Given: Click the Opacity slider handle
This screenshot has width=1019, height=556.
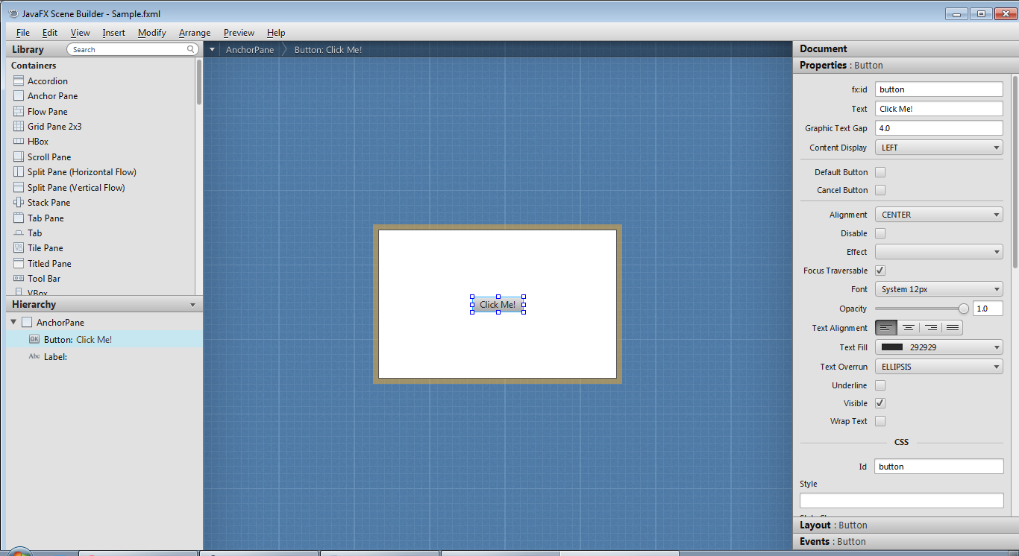Looking at the screenshot, I should 964,309.
